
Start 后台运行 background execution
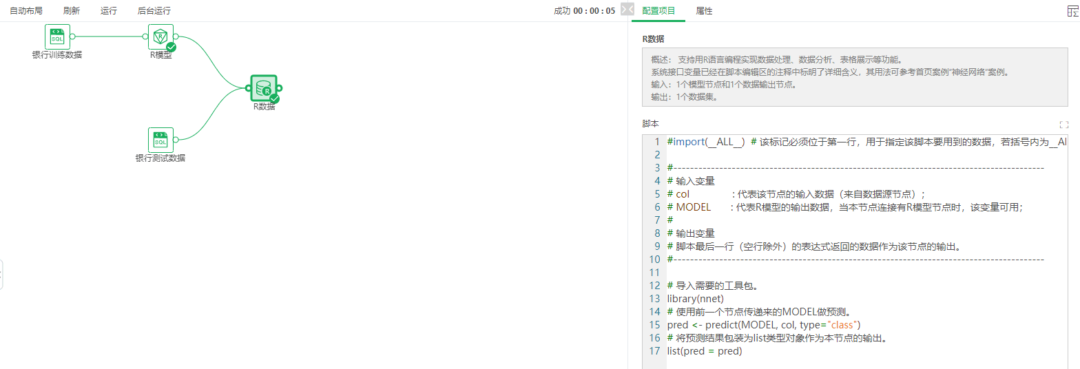click(154, 11)
